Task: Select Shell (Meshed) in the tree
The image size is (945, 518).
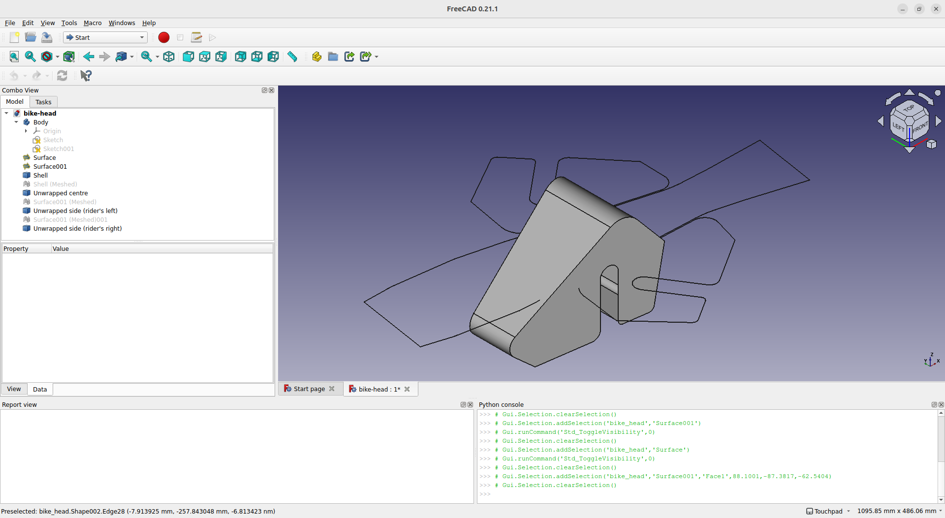Action: 55,184
